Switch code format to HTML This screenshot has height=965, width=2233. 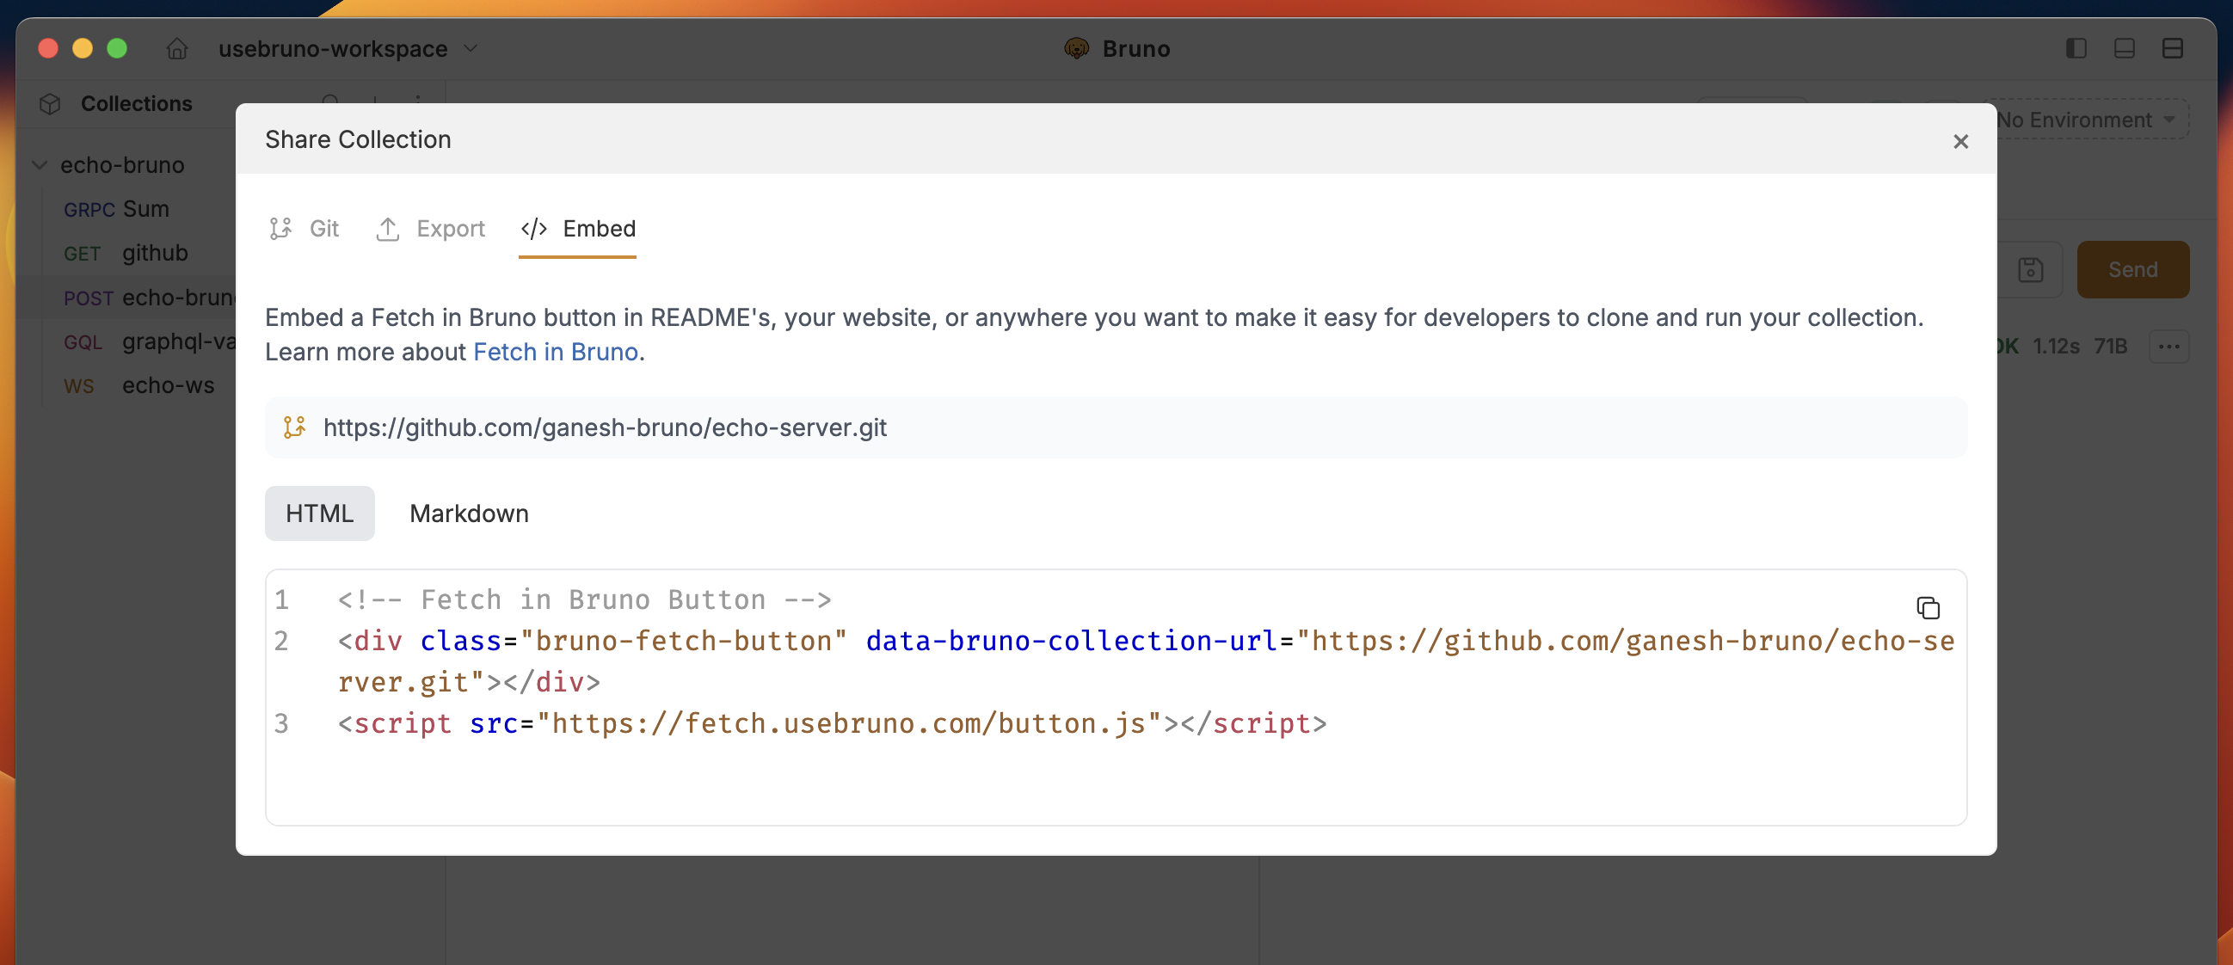[x=319, y=513]
